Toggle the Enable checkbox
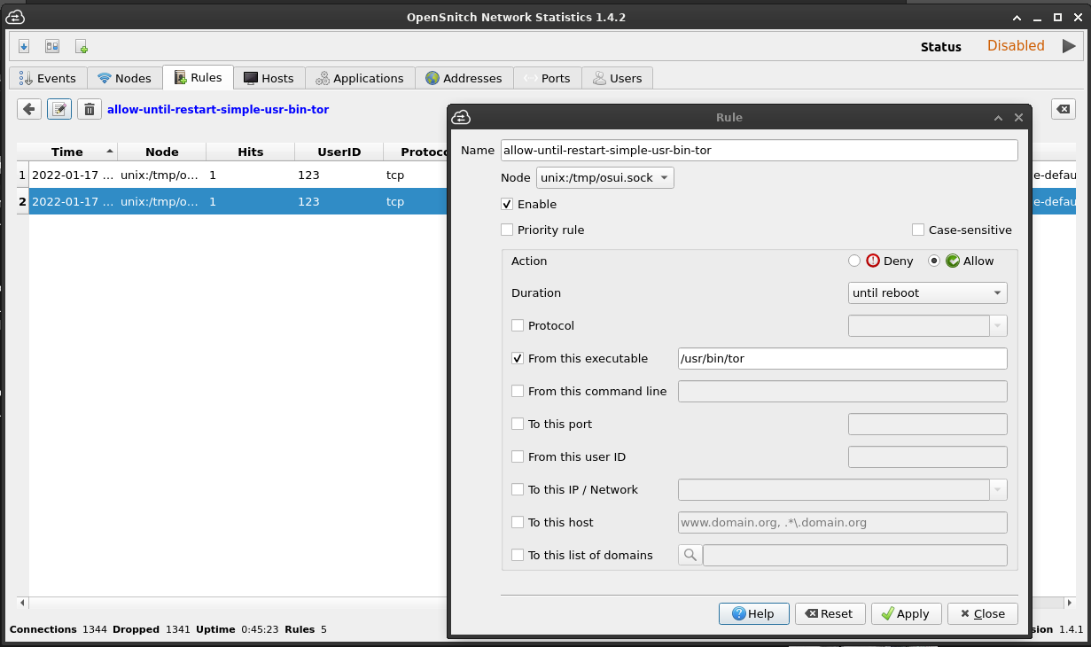 pyautogui.click(x=507, y=205)
